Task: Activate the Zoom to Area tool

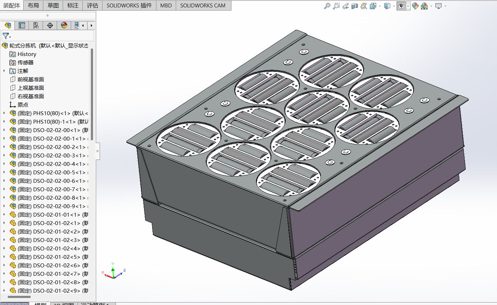Action: (336, 6)
